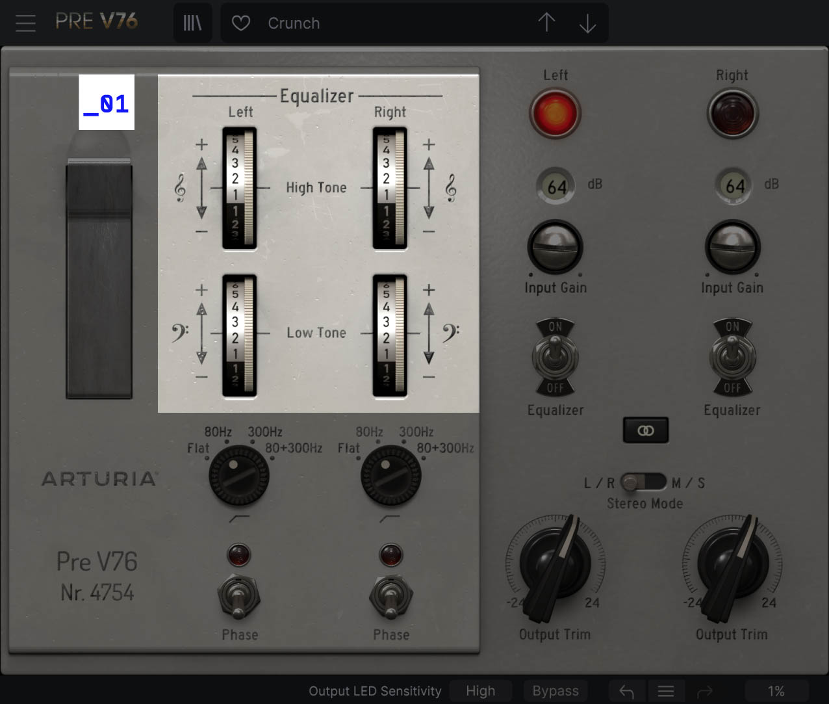829x704 pixels.
Task: Click the Right High Tone wheel
Action: tap(390, 189)
